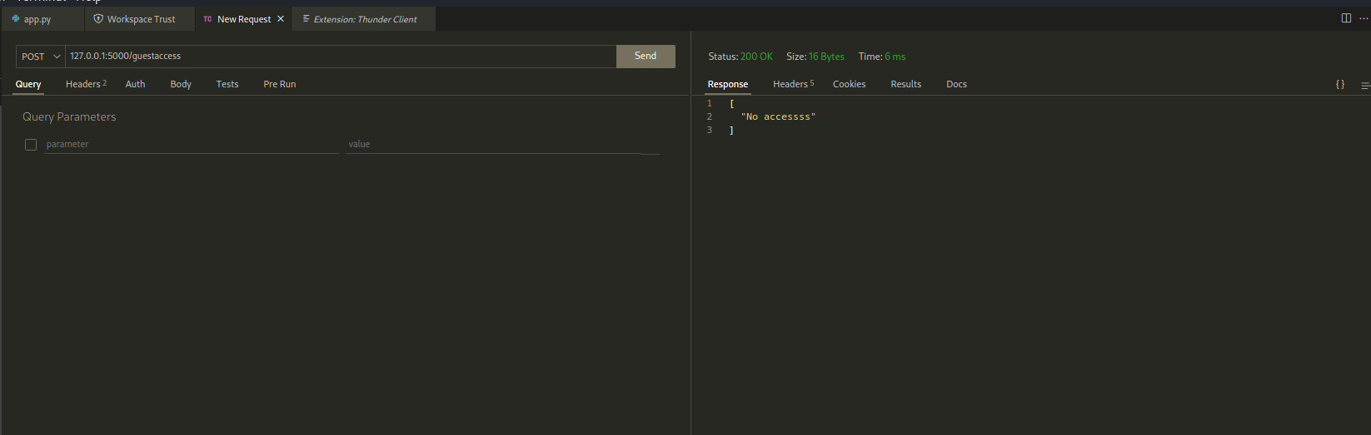Open the Results tab
The height and width of the screenshot is (435, 1371).
[x=906, y=84]
